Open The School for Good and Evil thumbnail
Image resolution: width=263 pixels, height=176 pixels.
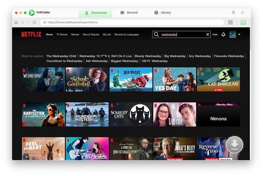(x=87, y=79)
